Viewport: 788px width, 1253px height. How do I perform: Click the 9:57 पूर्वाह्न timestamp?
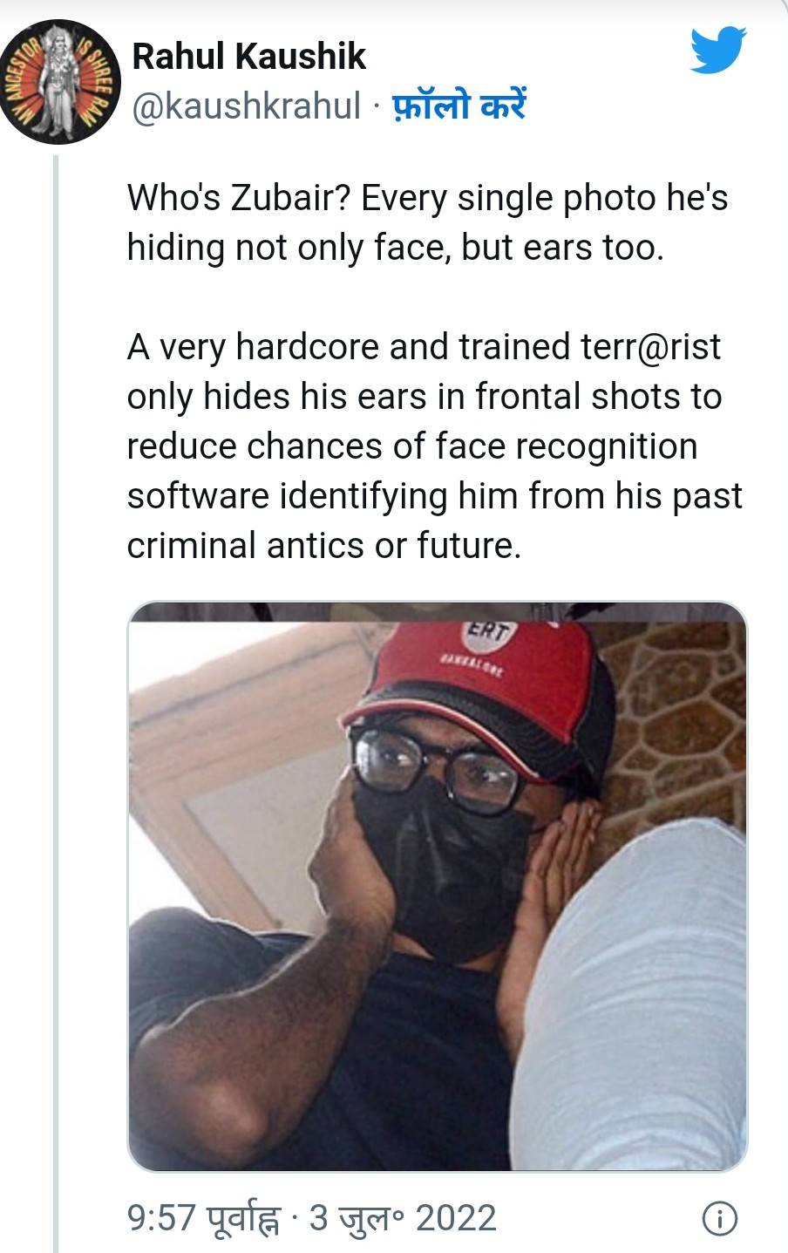point(204,1218)
